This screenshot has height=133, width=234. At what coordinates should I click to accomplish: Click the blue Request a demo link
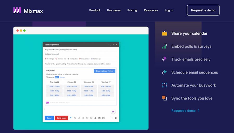tap(183, 111)
